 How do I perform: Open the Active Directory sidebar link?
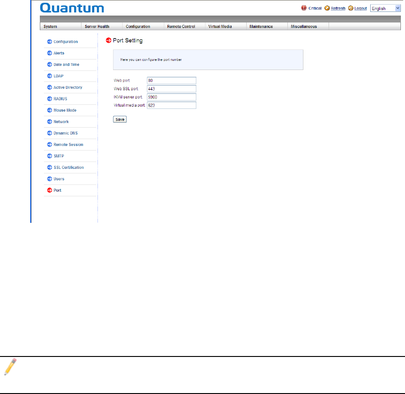[x=68, y=87]
